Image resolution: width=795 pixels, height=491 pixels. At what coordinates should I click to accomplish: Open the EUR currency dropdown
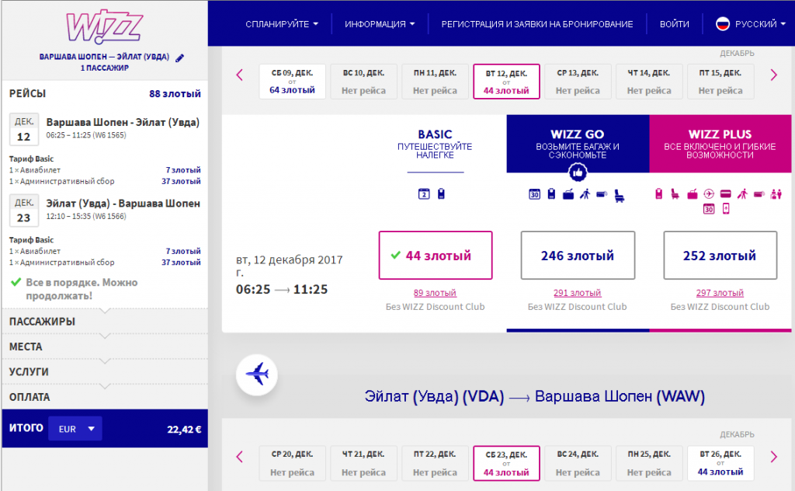pyautogui.click(x=75, y=429)
